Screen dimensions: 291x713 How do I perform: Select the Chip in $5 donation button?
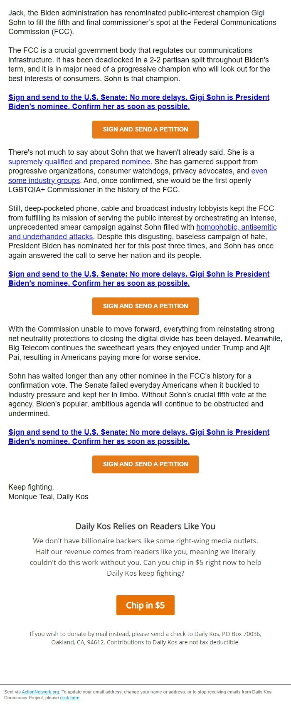[145, 605]
